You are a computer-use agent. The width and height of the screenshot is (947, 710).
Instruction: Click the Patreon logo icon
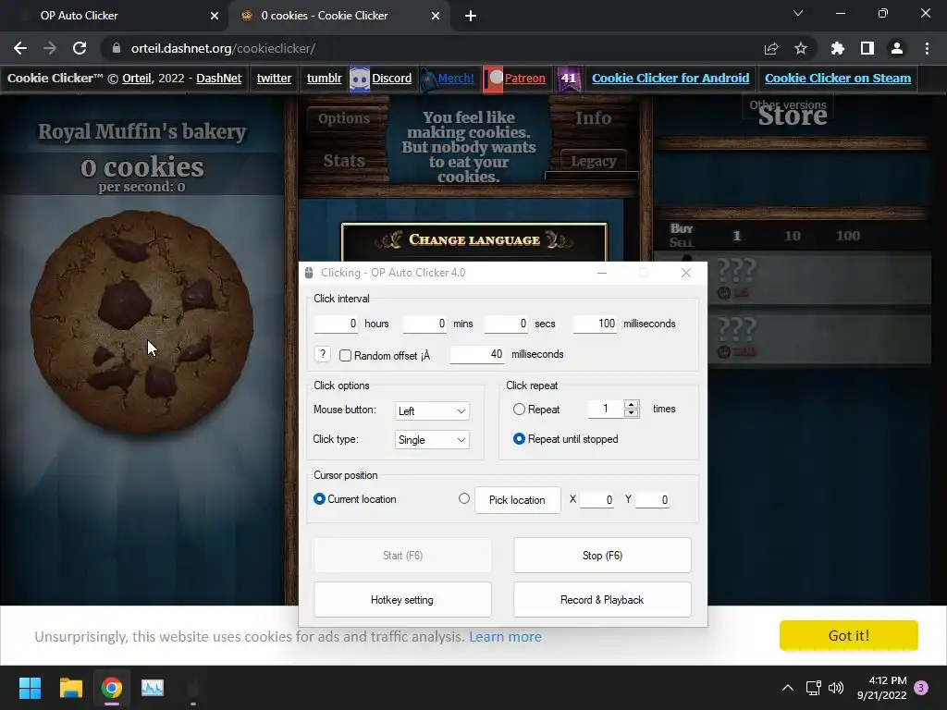click(x=494, y=79)
